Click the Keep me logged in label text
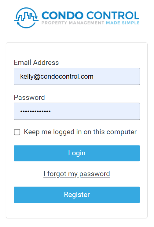 pyautogui.click(x=80, y=132)
